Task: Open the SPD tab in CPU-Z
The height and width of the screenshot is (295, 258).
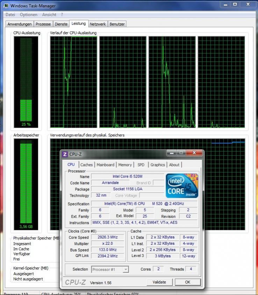Action: point(141,165)
